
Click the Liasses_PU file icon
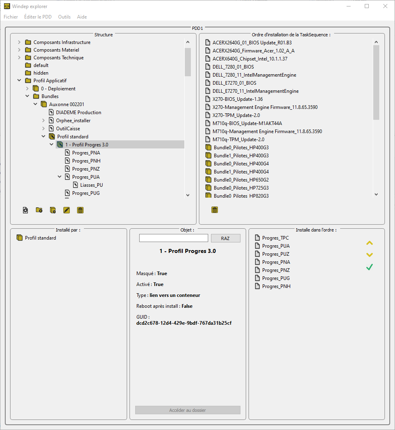pyautogui.click(x=75, y=185)
